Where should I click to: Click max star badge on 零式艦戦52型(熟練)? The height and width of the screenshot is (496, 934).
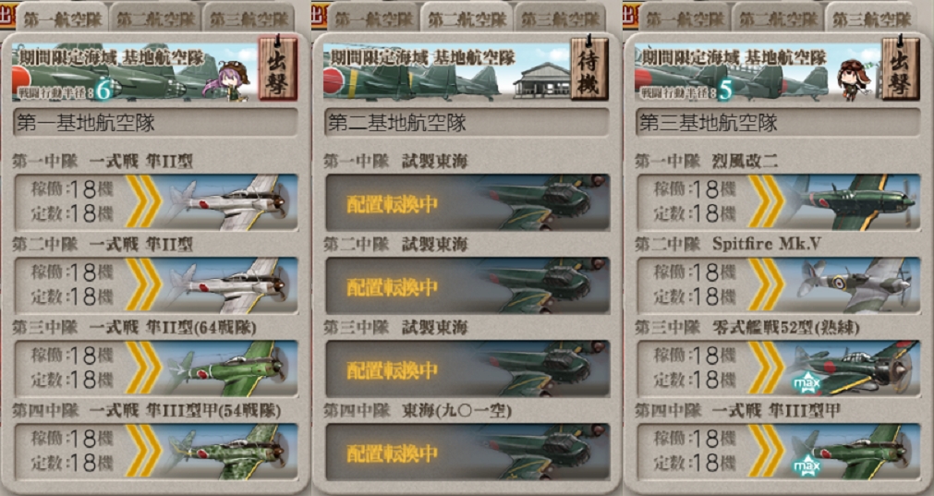pyautogui.click(x=807, y=384)
